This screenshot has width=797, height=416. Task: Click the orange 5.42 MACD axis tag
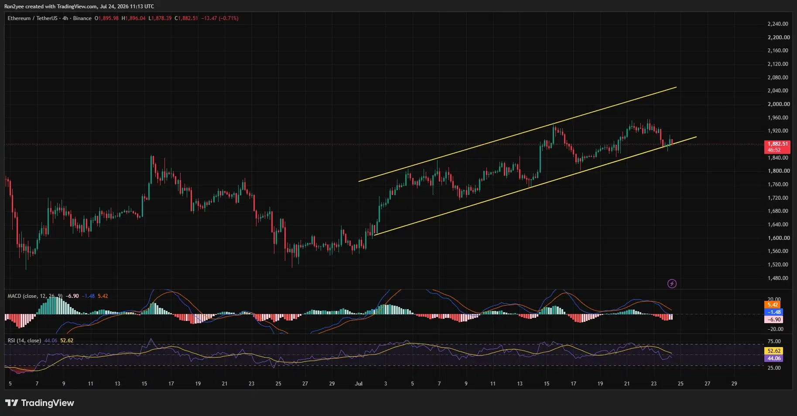coord(773,305)
